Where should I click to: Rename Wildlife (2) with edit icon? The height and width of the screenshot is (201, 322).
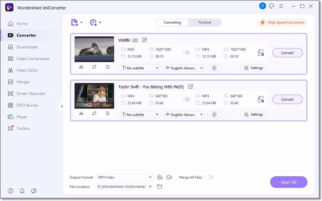(145, 40)
